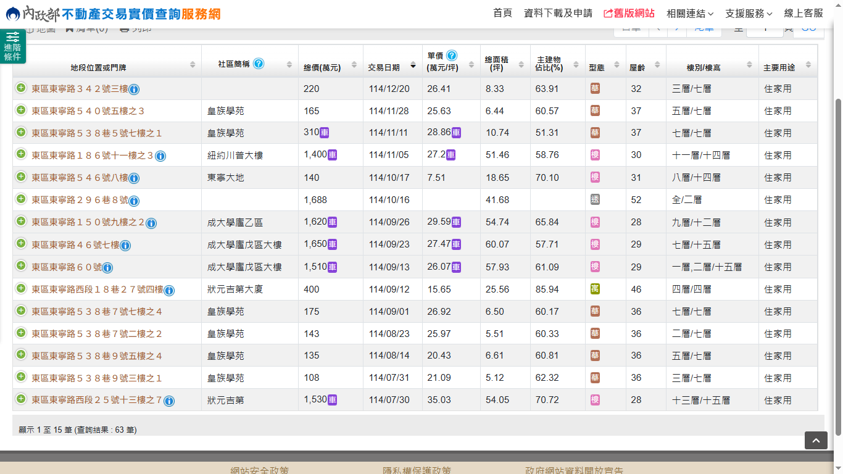Viewport: 843px width, 474px height.
Task: Open address link 東區東寧路186號十一樓之3
Action: click(92, 156)
